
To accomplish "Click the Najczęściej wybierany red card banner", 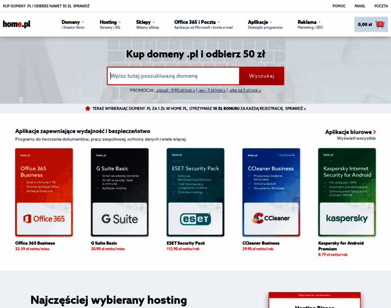I will pos(314,295).
